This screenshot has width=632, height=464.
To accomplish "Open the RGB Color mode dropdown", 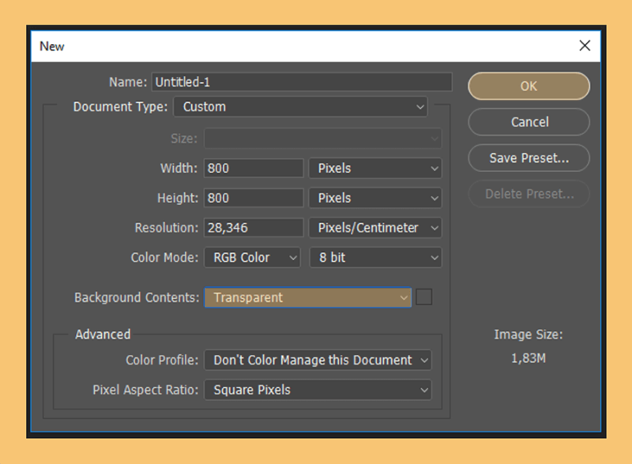I will click(252, 258).
